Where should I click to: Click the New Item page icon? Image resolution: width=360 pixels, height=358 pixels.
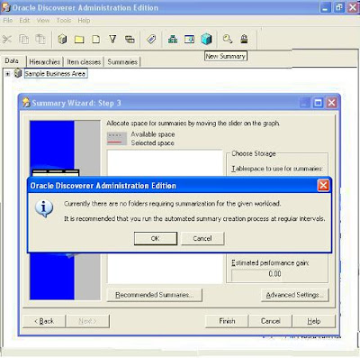click(95, 40)
